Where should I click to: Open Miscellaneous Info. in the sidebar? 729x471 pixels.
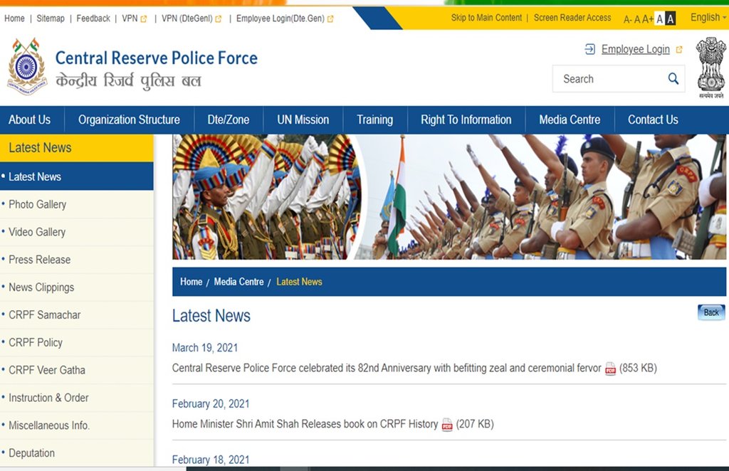point(77,425)
